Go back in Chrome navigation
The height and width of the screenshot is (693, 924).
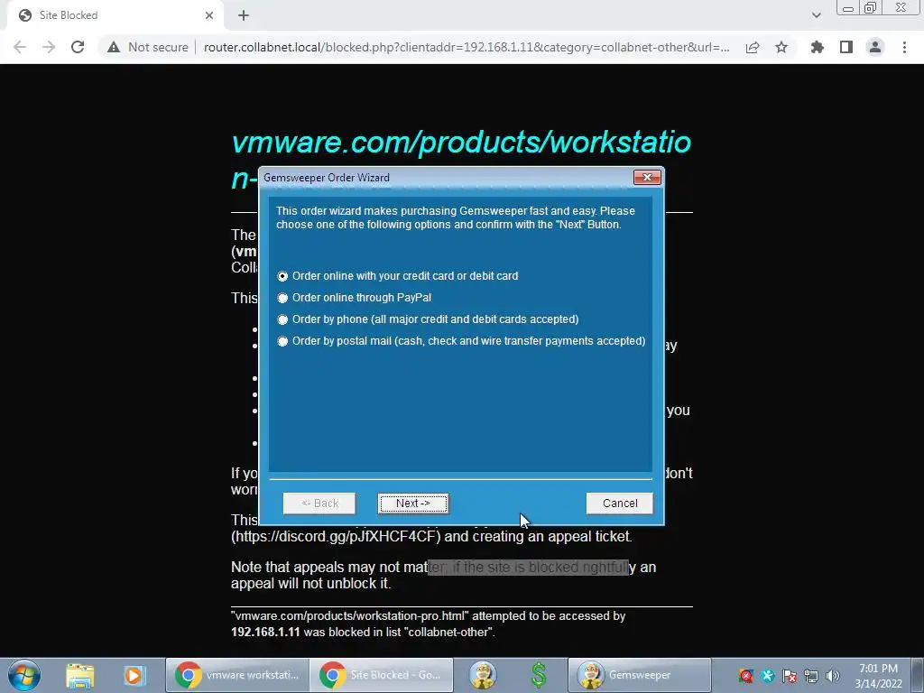20,47
